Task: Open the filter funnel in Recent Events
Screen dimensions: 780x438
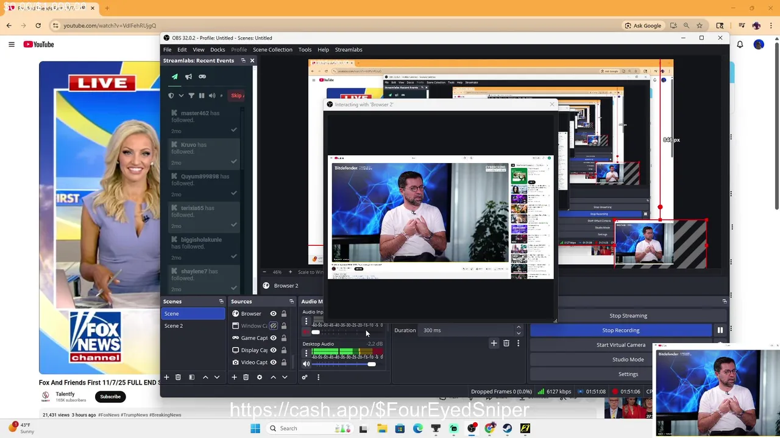Action: [191, 96]
